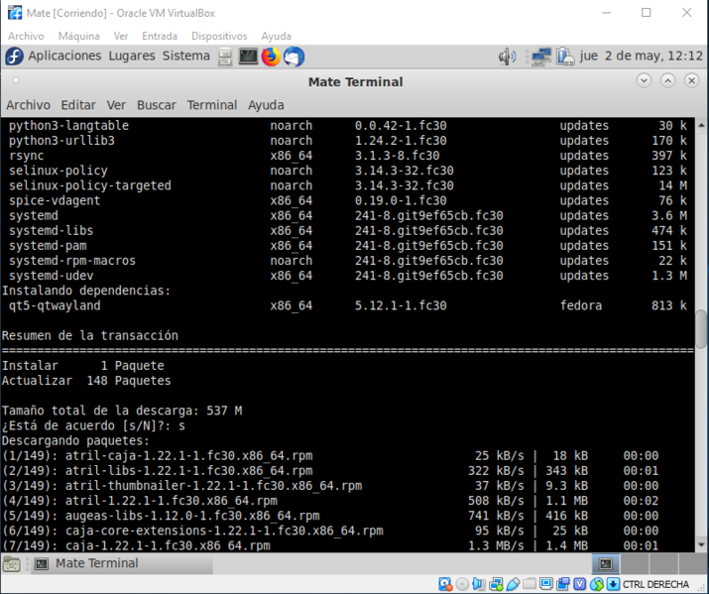Open VirtualBox Dispositivos menu
Image resolution: width=709 pixels, height=594 pixels.
pos(219,36)
